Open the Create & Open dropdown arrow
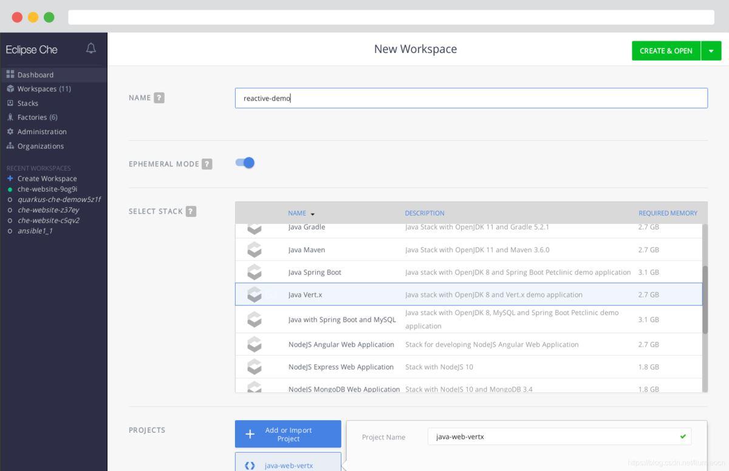Viewport: 729px width, 471px height. click(711, 51)
